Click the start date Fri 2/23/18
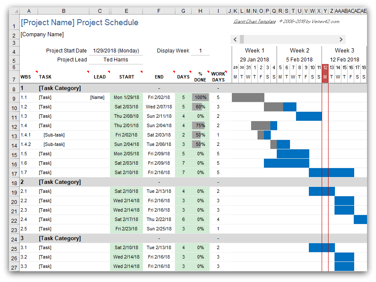This screenshot has width=376, height=282. (126, 229)
